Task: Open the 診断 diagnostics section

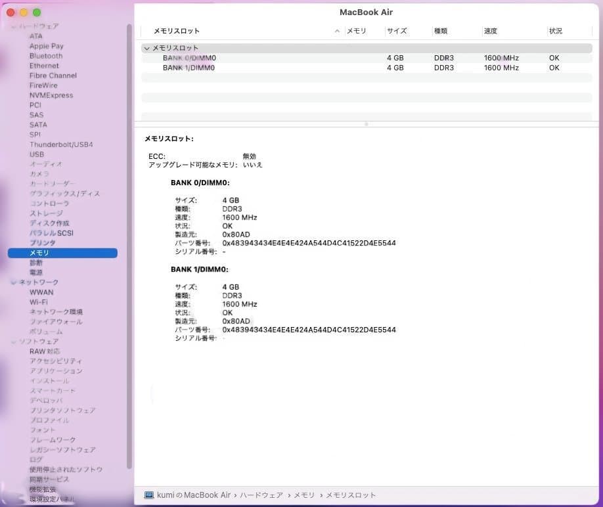Action: pyautogui.click(x=36, y=263)
